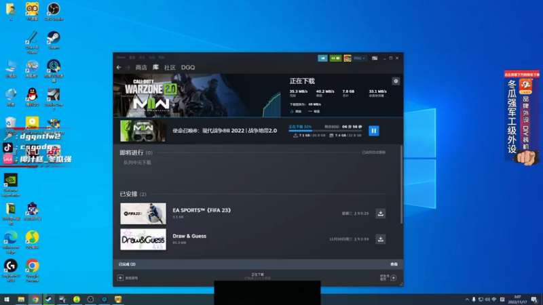
Task: Open the DGQ profile tab
Action: pos(188,67)
